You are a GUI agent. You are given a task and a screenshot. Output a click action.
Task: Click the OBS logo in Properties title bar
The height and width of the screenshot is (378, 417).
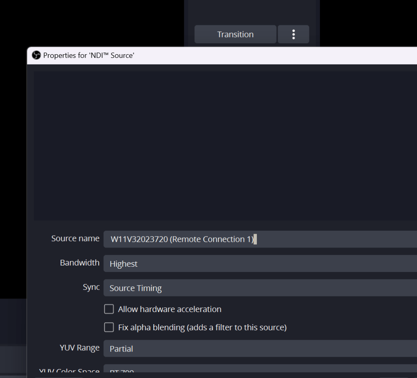[x=36, y=55]
